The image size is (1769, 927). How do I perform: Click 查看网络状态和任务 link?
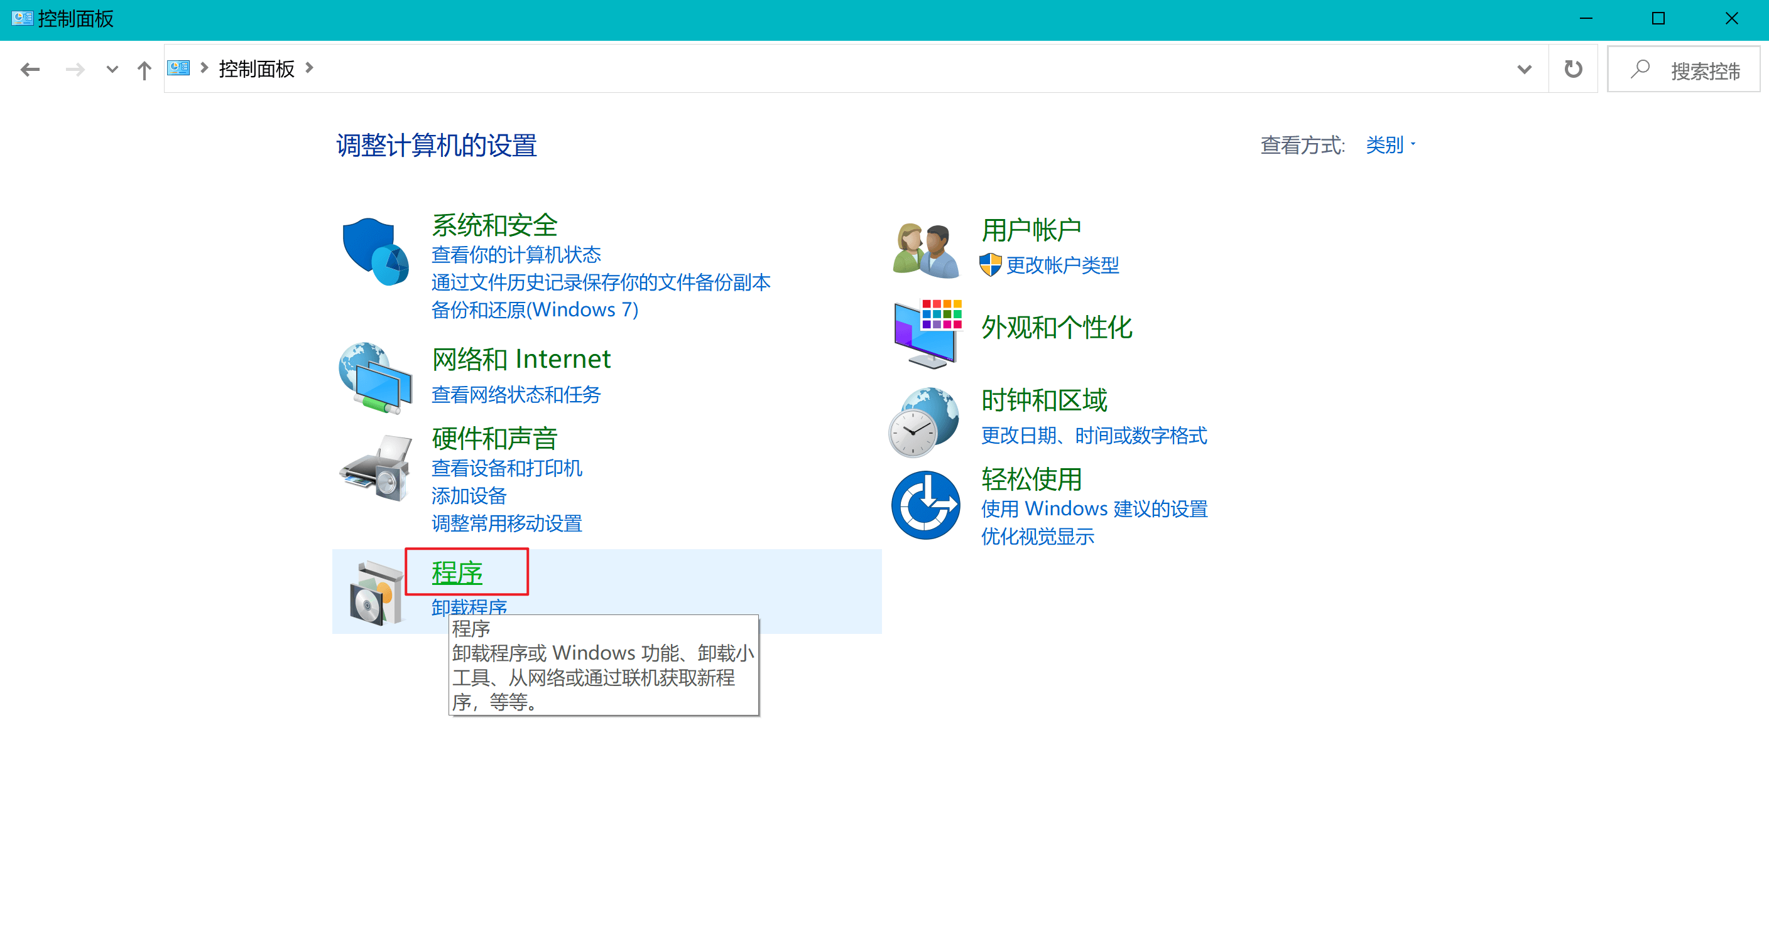pos(516,395)
